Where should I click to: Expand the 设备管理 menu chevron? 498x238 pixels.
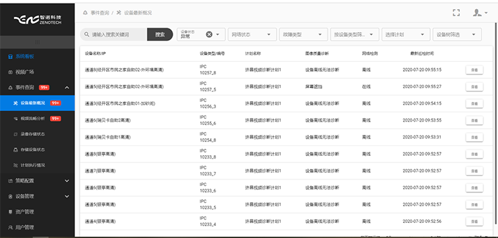coord(67,196)
